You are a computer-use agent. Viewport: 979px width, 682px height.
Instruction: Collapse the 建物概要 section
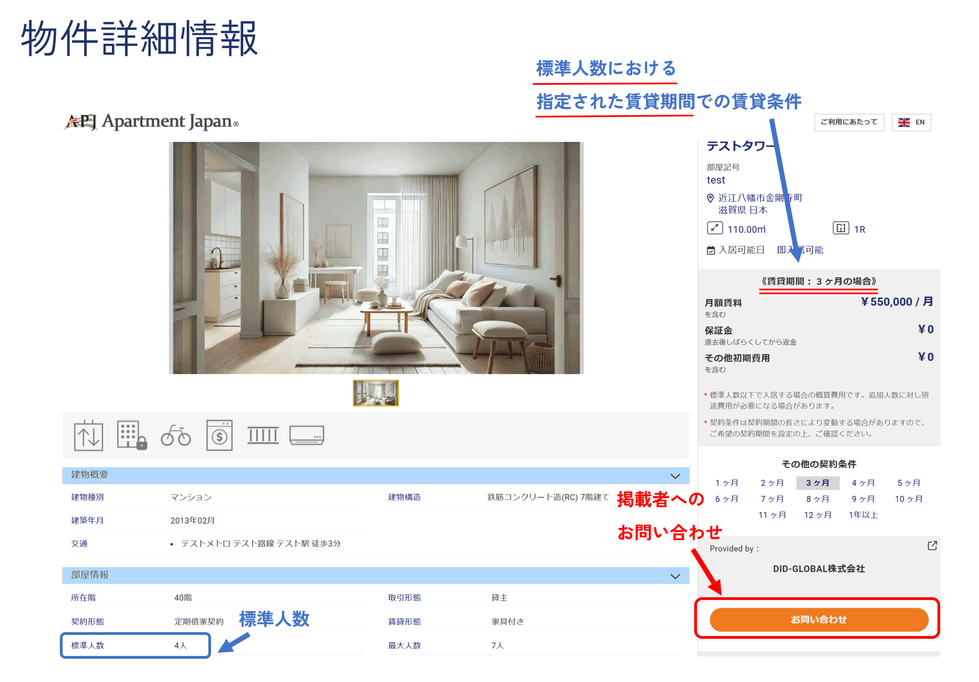675,476
